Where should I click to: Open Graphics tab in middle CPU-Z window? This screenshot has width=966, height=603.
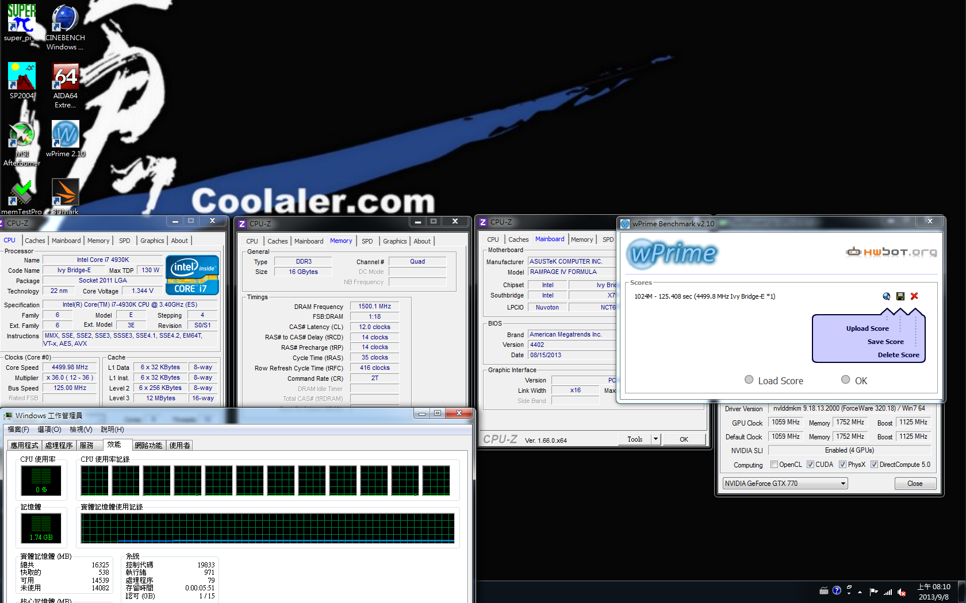[395, 241]
